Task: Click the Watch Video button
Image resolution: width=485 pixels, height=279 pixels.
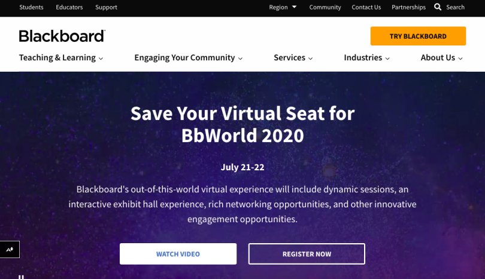Action: [178, 254]
